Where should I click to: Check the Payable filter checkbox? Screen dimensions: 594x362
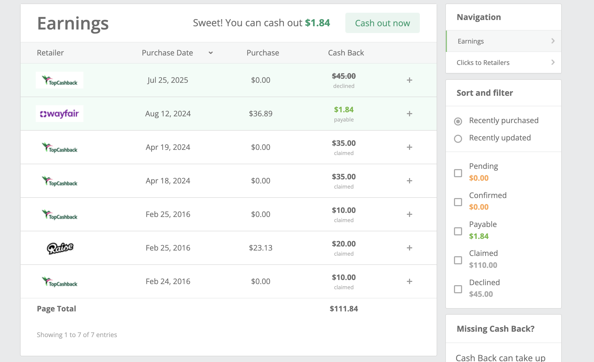[458, 231]
